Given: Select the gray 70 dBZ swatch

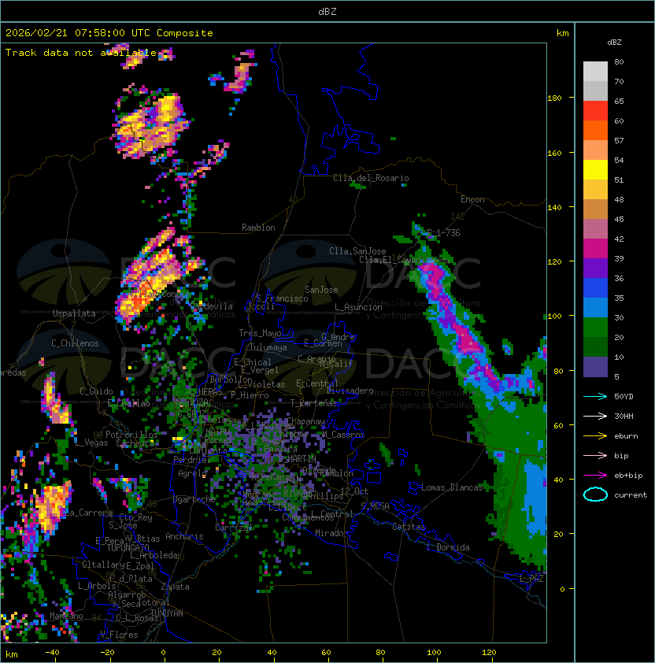Looking at the screenshot, I should tap(595, 71).
